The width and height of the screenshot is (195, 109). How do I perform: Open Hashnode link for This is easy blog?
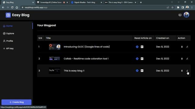point(137,71)
